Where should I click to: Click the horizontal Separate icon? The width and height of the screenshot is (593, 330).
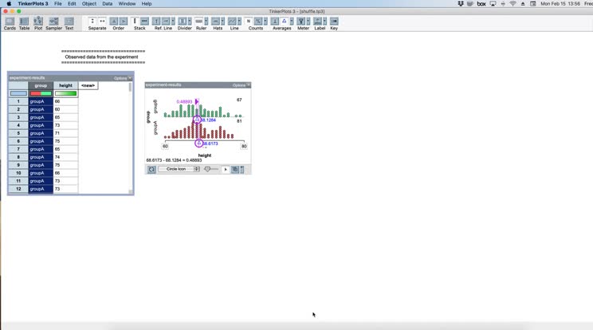(102, 22)
